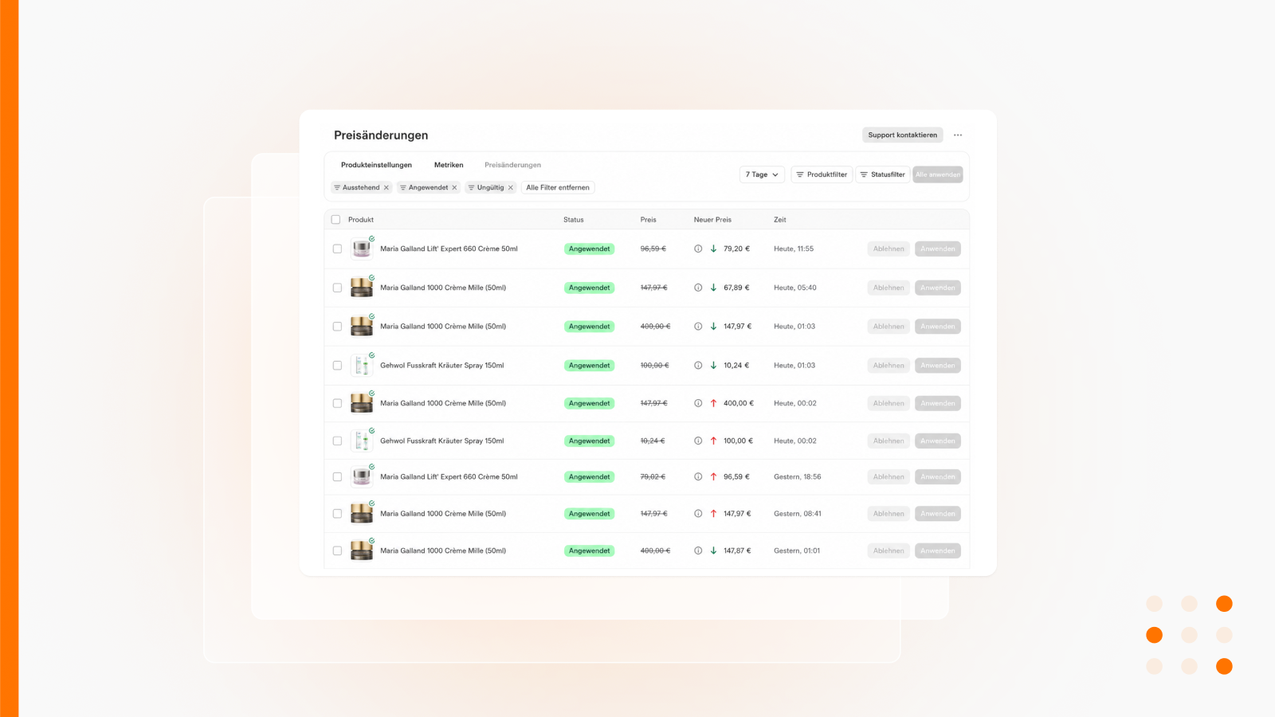1275x717 pixels.
Task: Click the struck-through price 96,59 €
Action: point(653,249)
